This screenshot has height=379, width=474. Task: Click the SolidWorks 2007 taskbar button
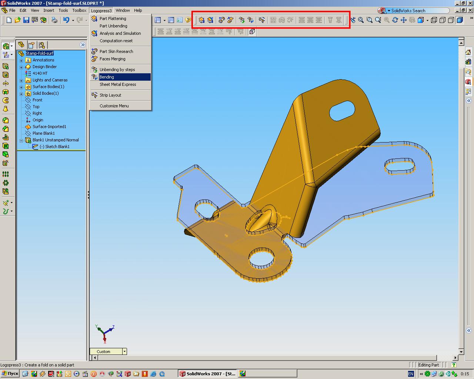pos(207,374)
